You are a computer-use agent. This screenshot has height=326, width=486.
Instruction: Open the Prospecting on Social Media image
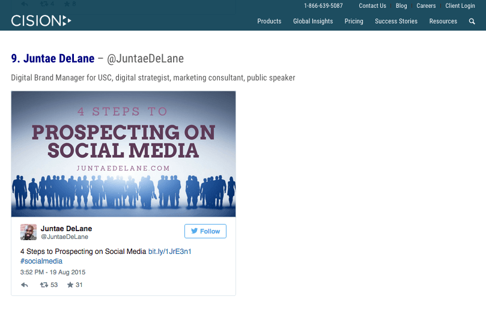(123, 154)
